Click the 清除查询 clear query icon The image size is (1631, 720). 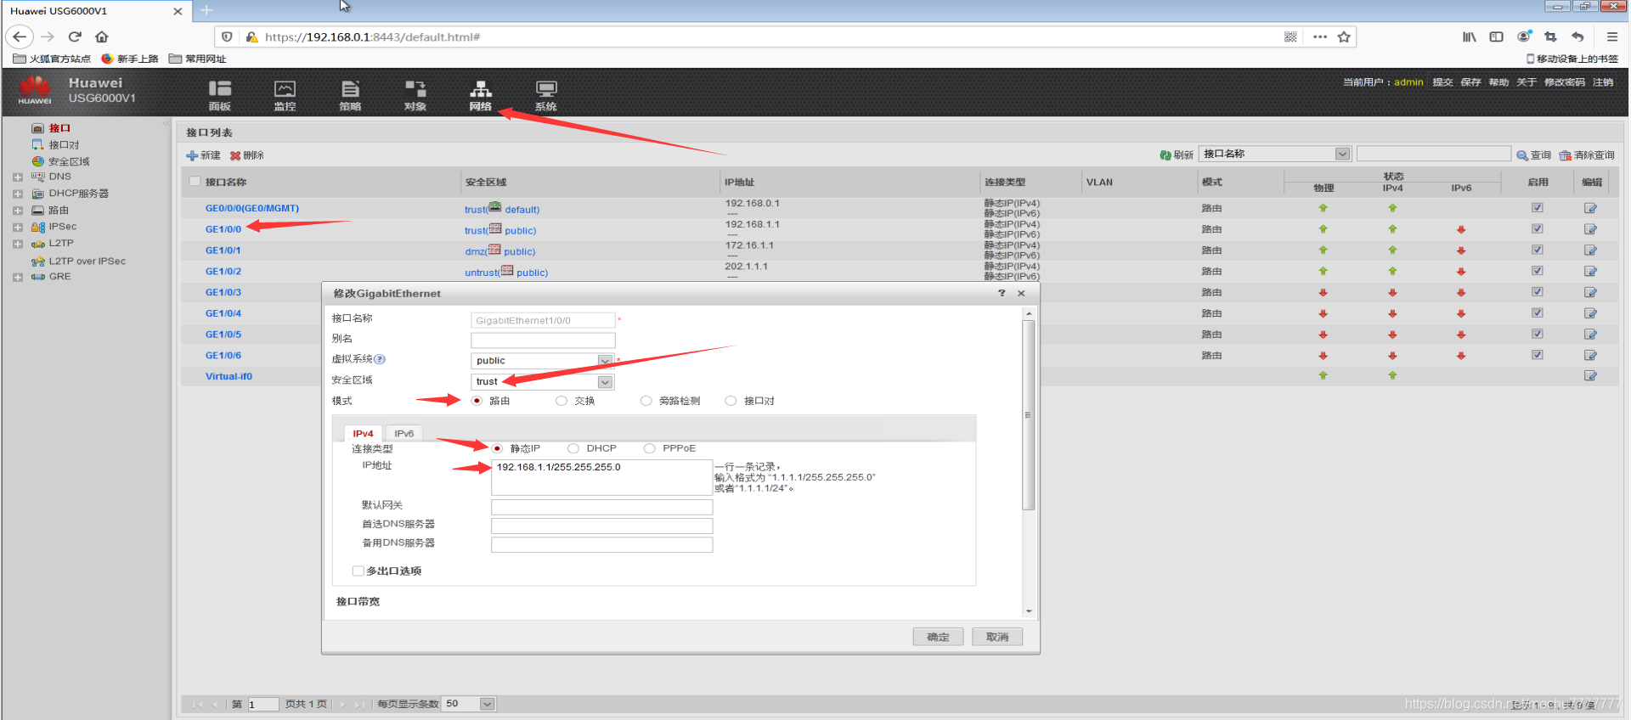pos(1565,155)
